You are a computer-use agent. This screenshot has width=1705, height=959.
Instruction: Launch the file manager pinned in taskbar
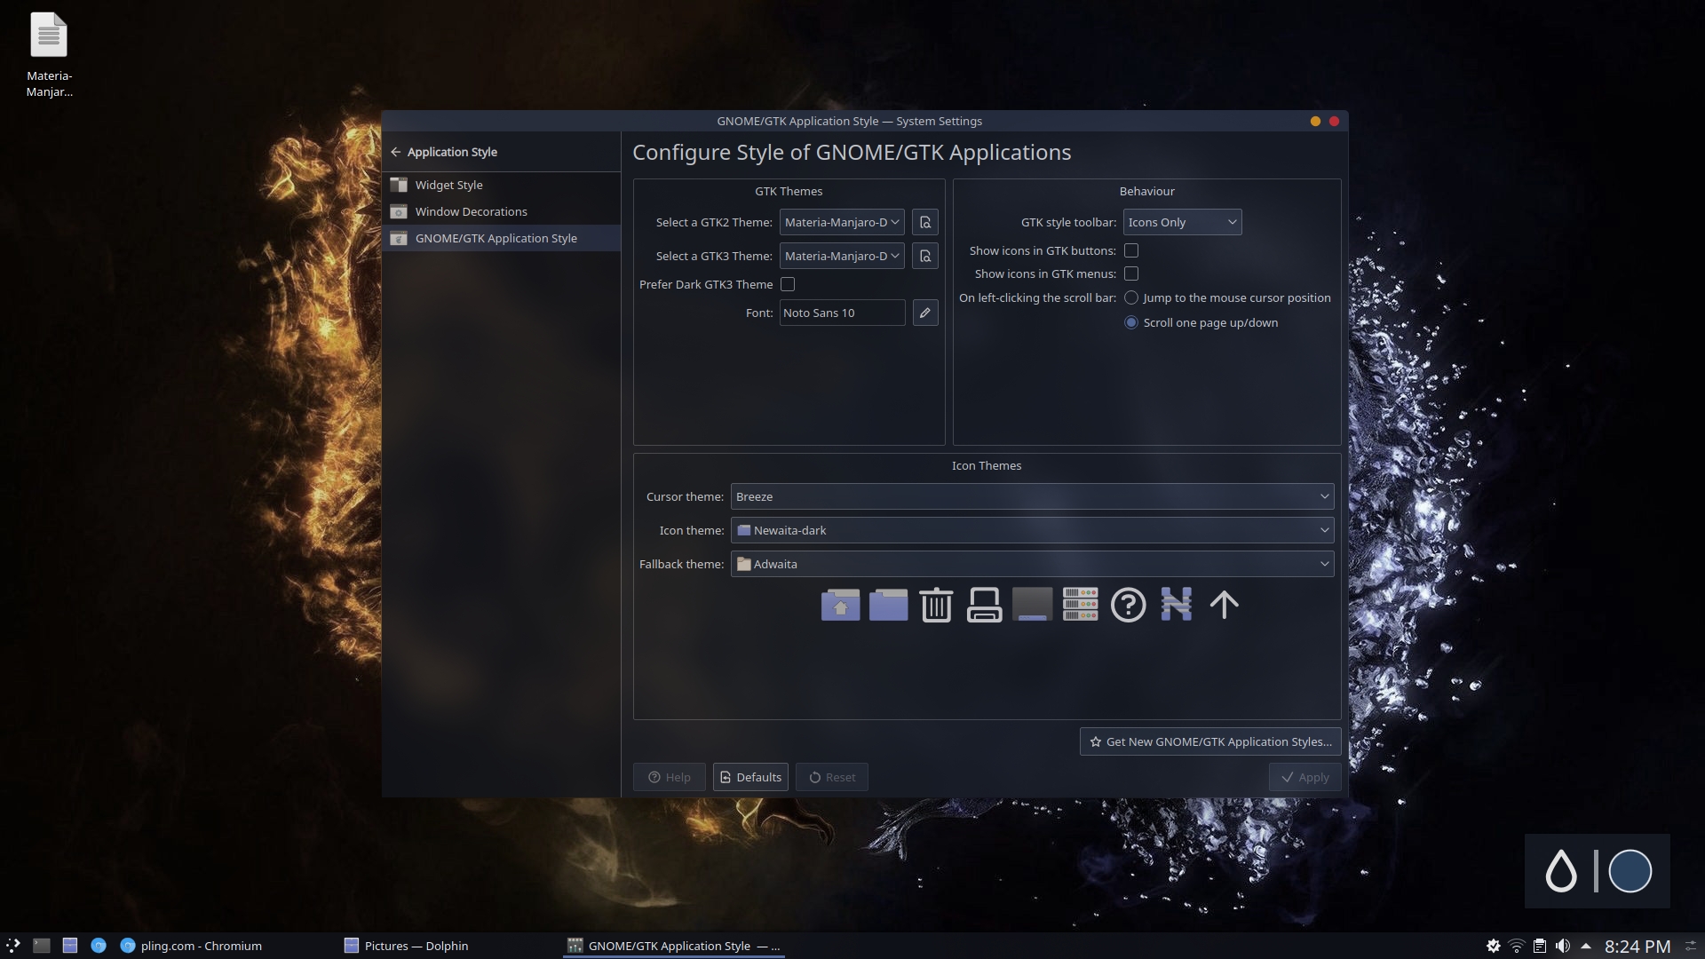(70, 946)
